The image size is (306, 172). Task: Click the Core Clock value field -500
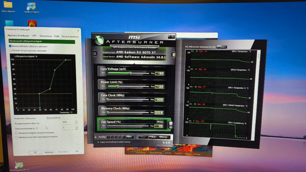coord(159,100)
